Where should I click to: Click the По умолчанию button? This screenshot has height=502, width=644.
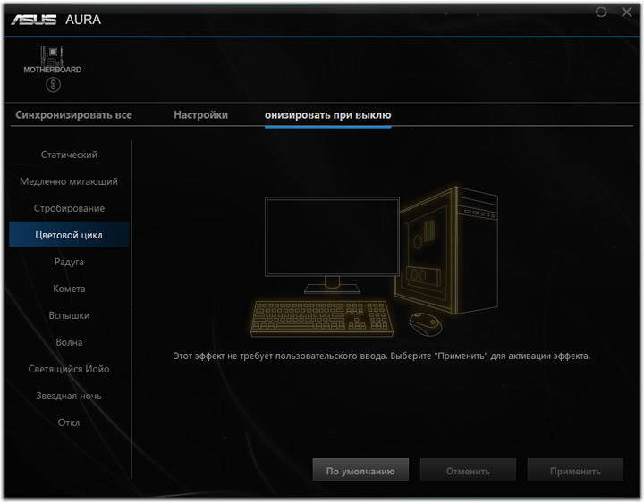(x=360, y=470)
